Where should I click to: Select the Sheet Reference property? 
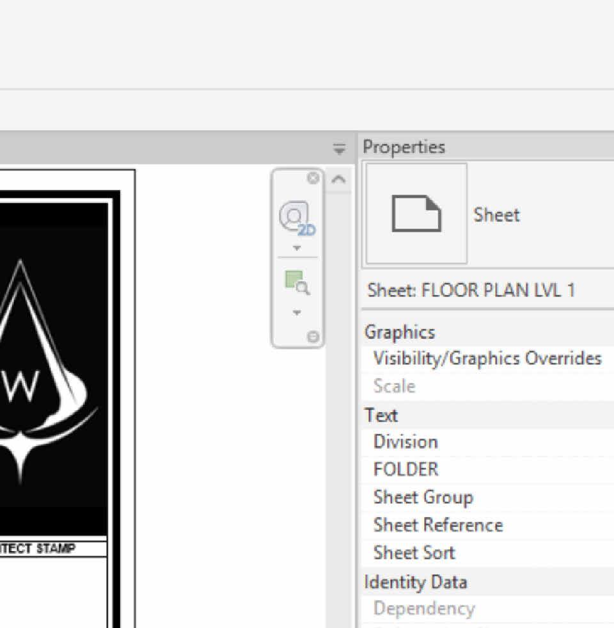pos(487,525)
